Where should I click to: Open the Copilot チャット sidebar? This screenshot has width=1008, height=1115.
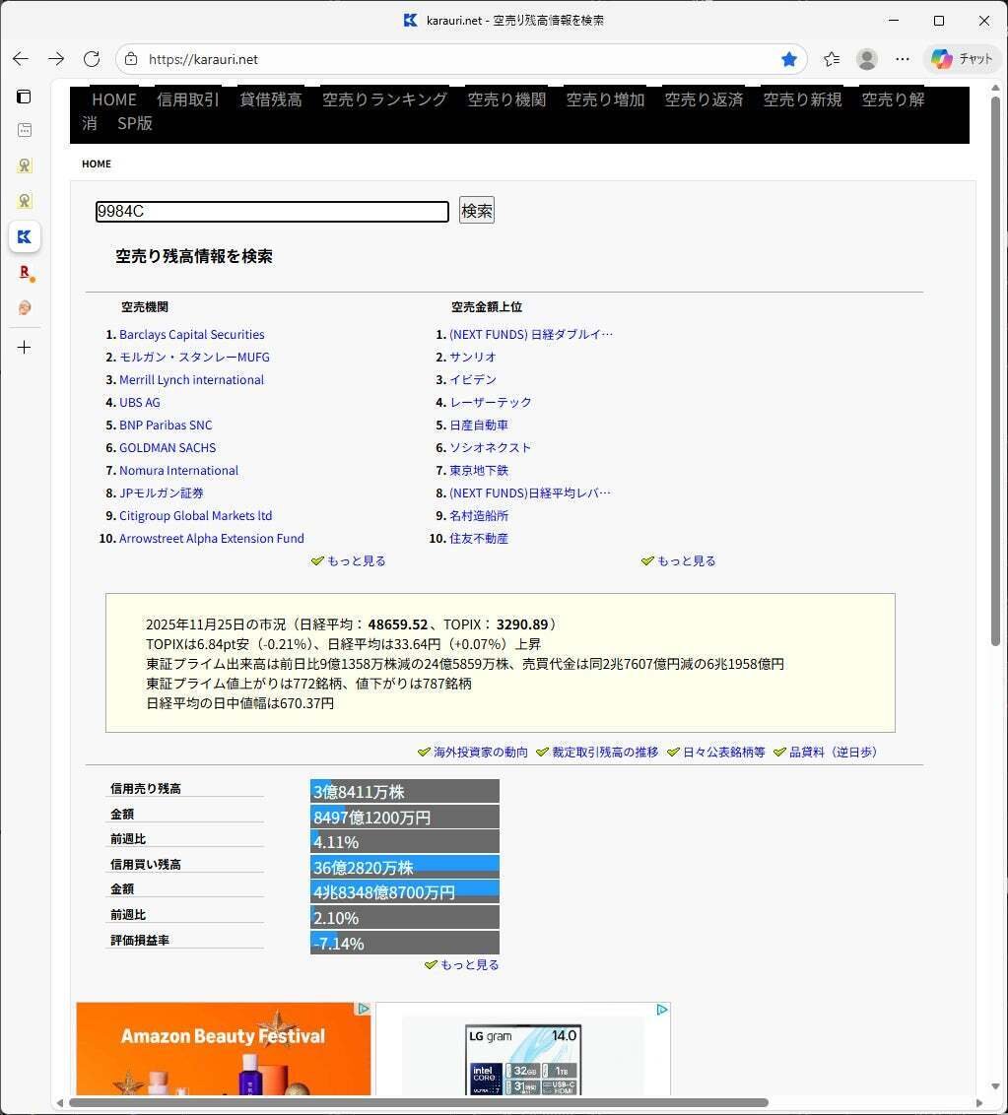click(x=961, y=58)
